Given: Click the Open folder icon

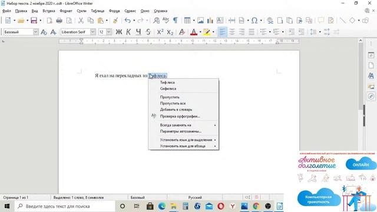Looking at the screenshot, I should pos(21,21).
